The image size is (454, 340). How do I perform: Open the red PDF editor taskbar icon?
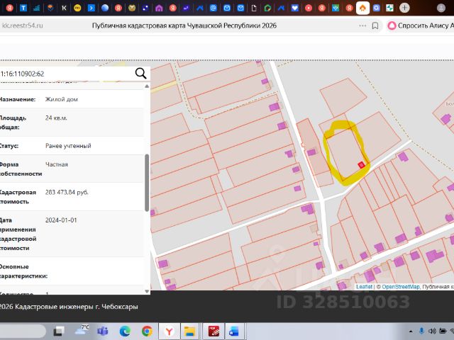click(214, 331)
